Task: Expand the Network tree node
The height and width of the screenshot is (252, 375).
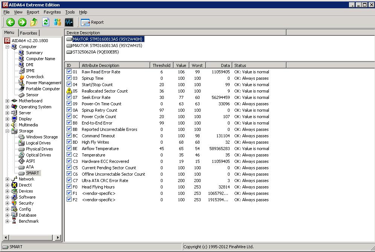Action: pos(8,179)
